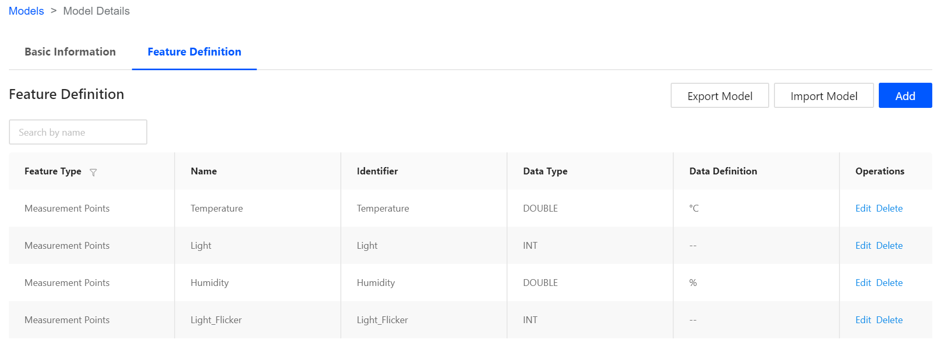Click the Export Model button
Screen dimensions: 937x342
[x=719, y=96]
